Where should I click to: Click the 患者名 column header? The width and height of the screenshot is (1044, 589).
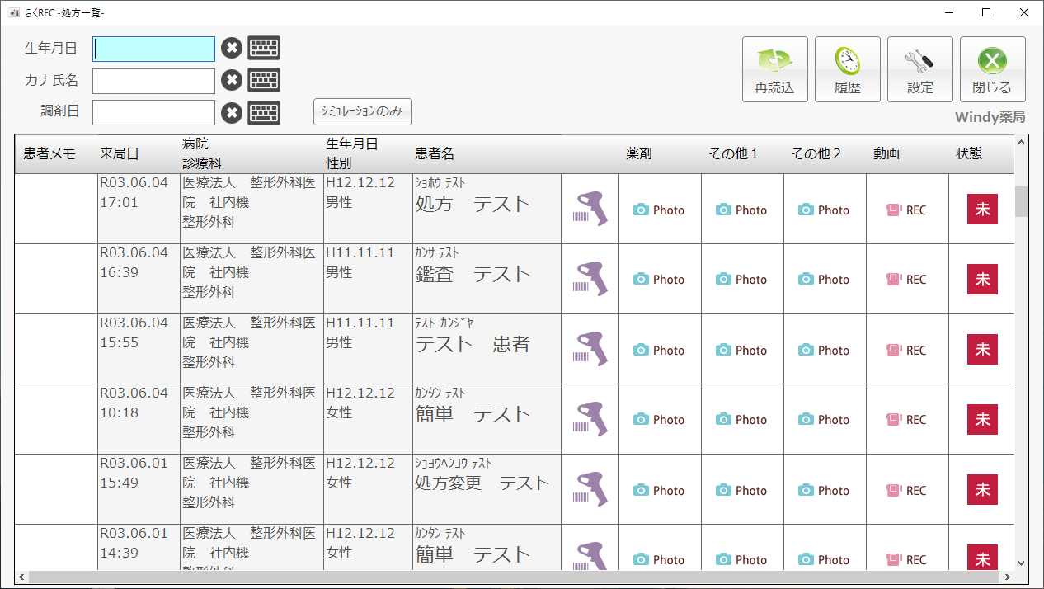pos(435,153)
